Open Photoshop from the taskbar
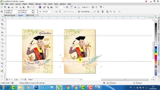This screenshot has height=90, width=160. click(36, 87)
